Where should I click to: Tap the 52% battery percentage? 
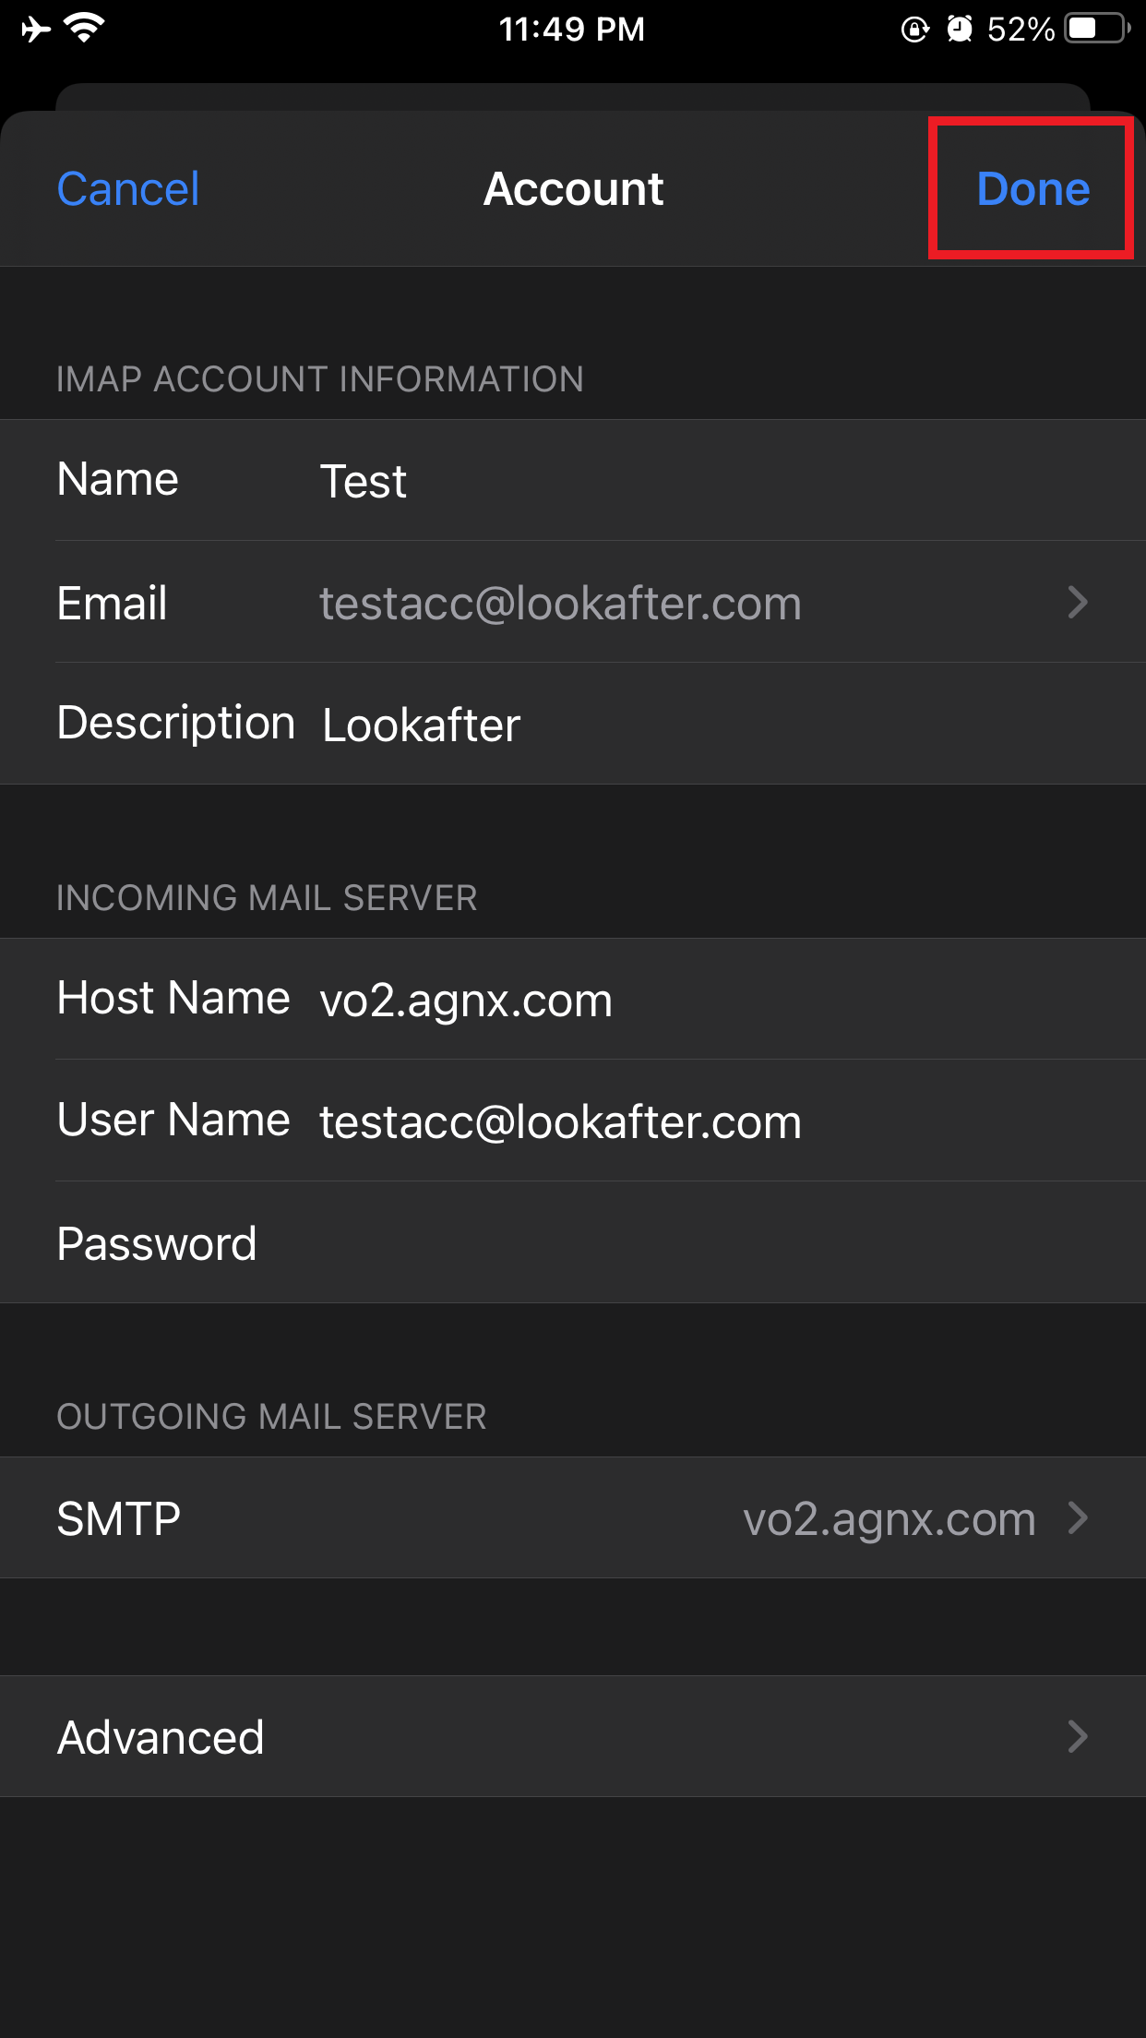tap(1021, 30)
